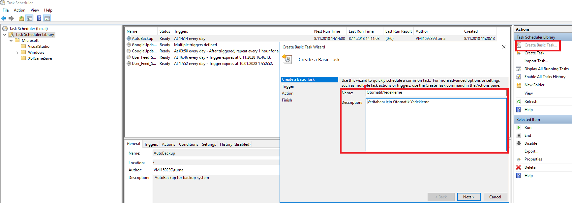Viewport: 572px width, 203px height.
Task: Click the green Run arrow icon
Action: coord(519,128)
